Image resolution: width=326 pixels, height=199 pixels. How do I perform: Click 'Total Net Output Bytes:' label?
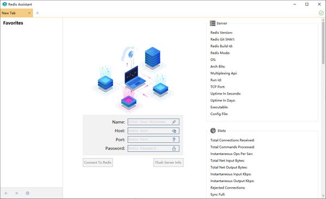pos(229,167)
